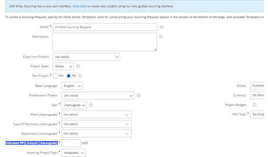The height and width of the screenshot is (157, 268).
Task: Click the info icon after Test Project options
Action: point(80,76)
